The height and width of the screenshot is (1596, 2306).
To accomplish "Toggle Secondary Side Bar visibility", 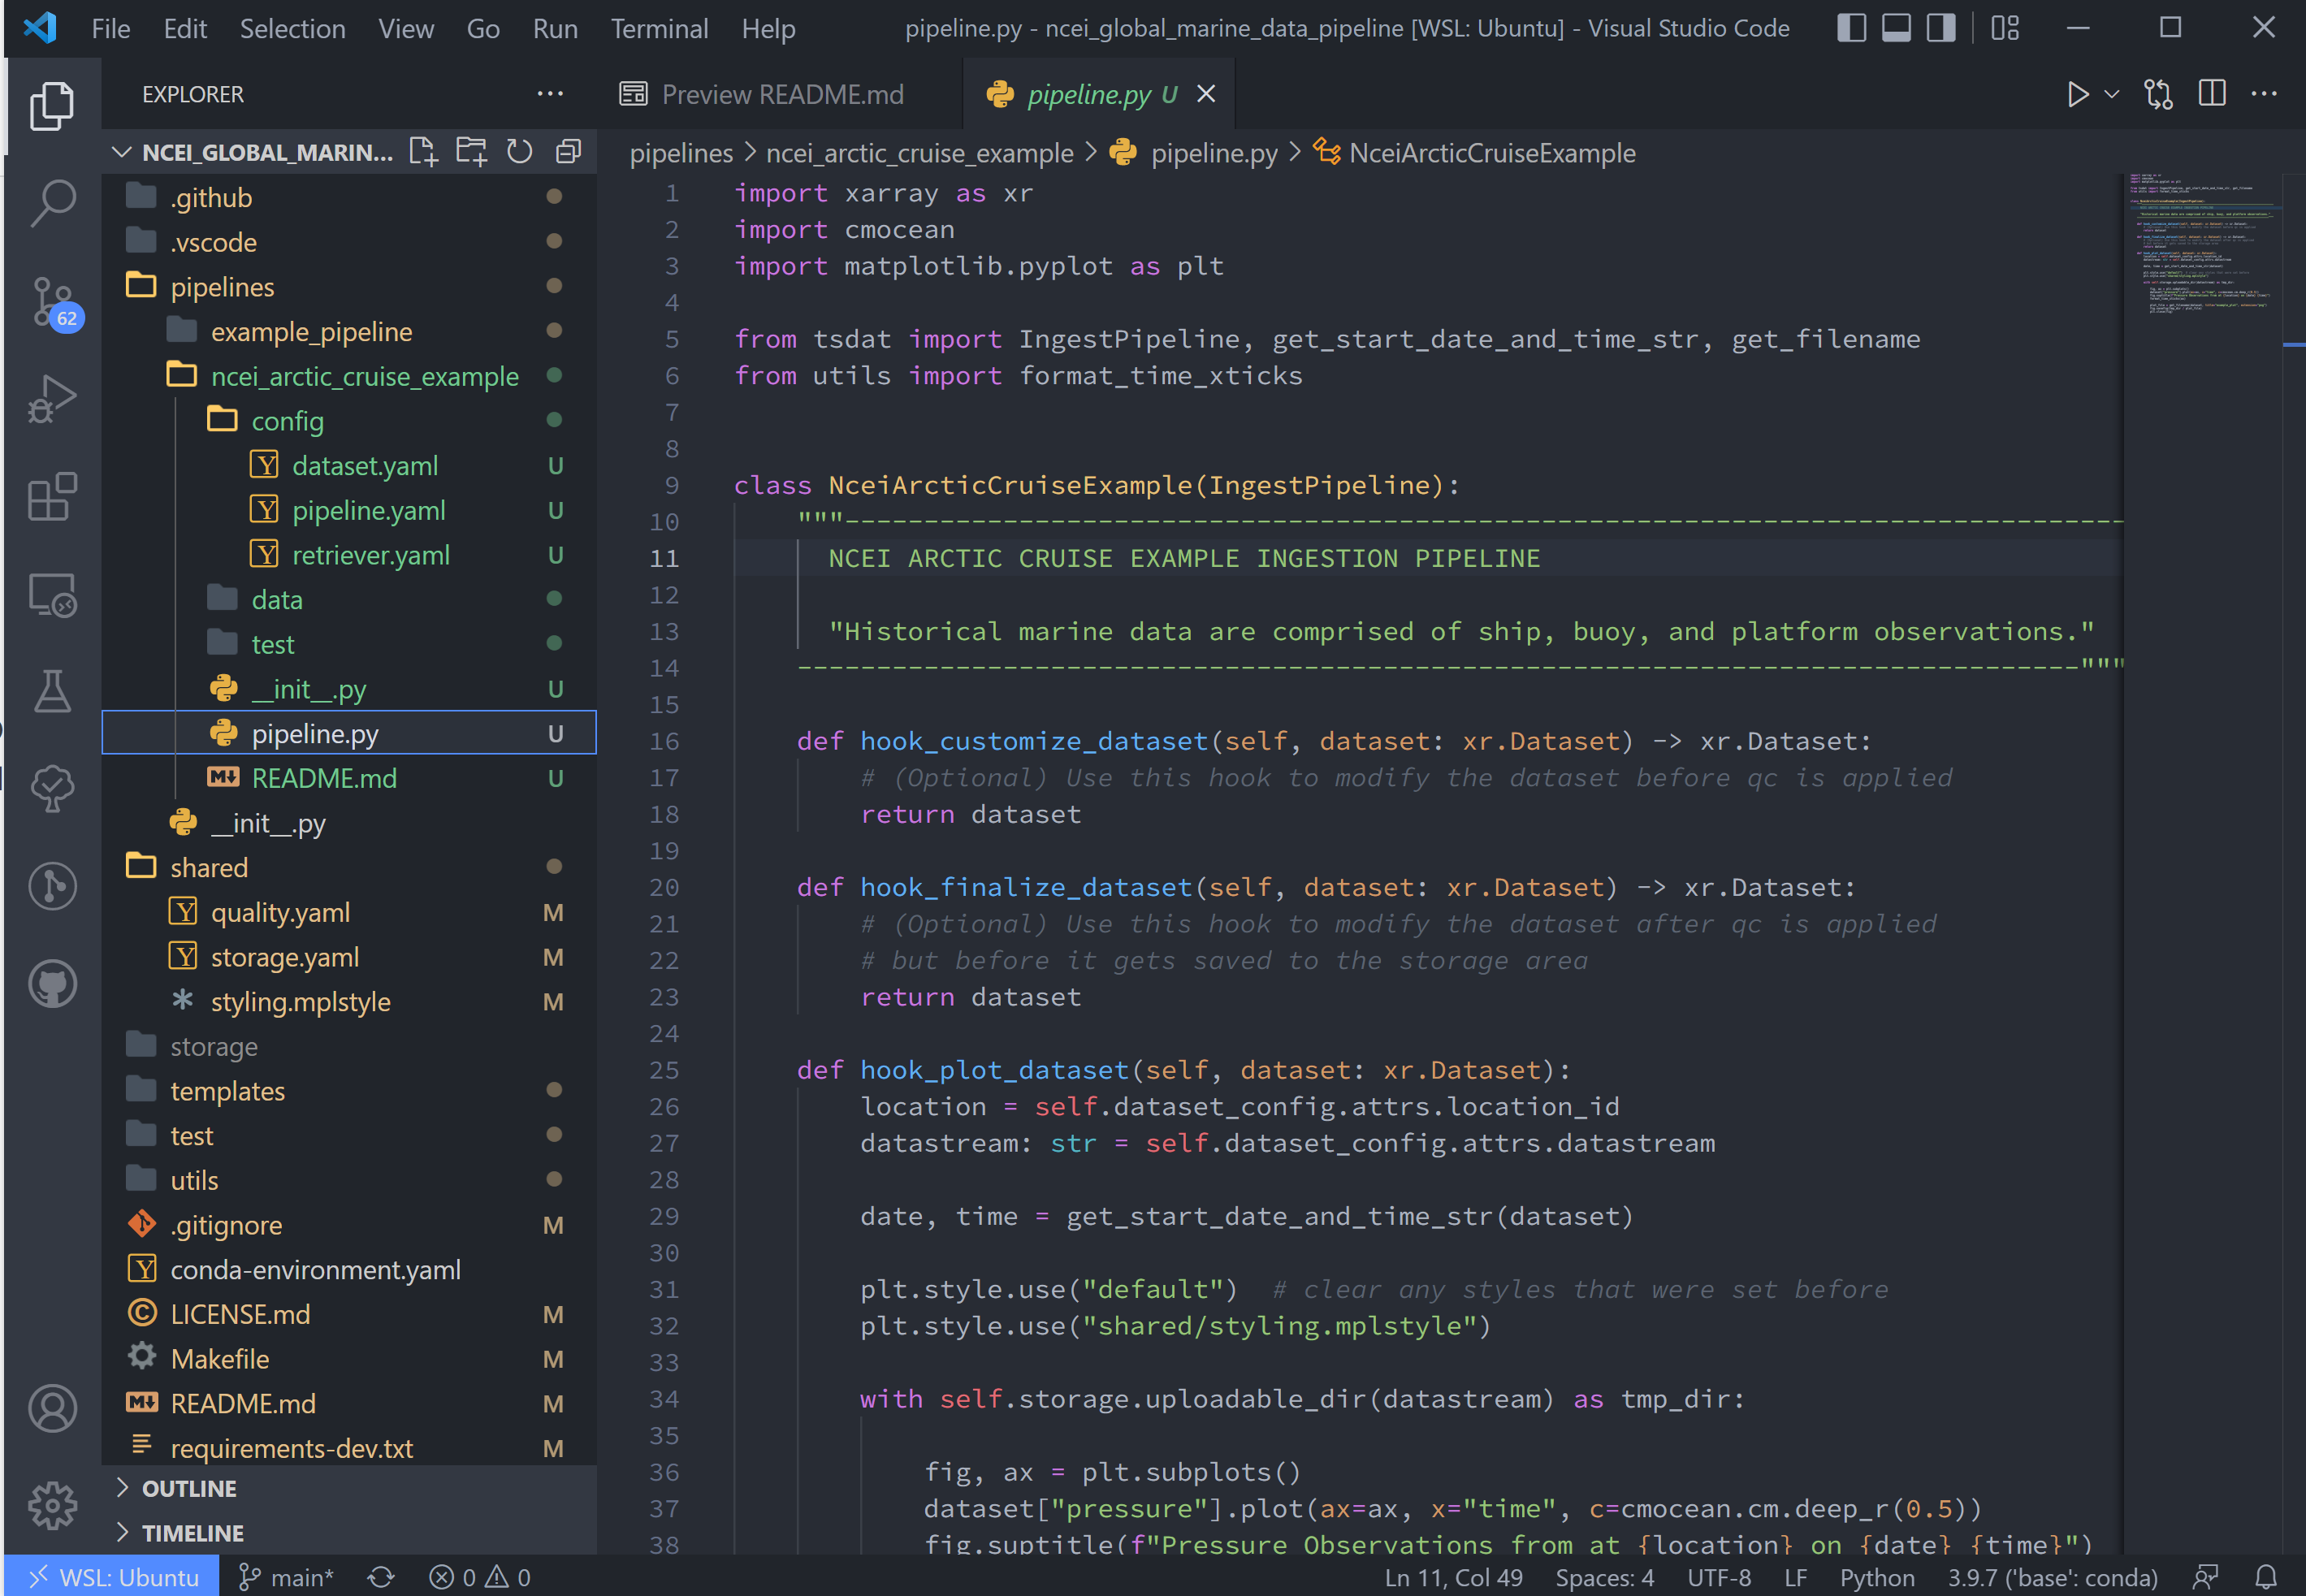I will [x=1941, y=28].
